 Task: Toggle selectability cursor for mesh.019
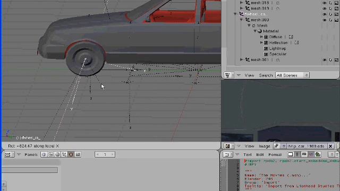point(330,8)
